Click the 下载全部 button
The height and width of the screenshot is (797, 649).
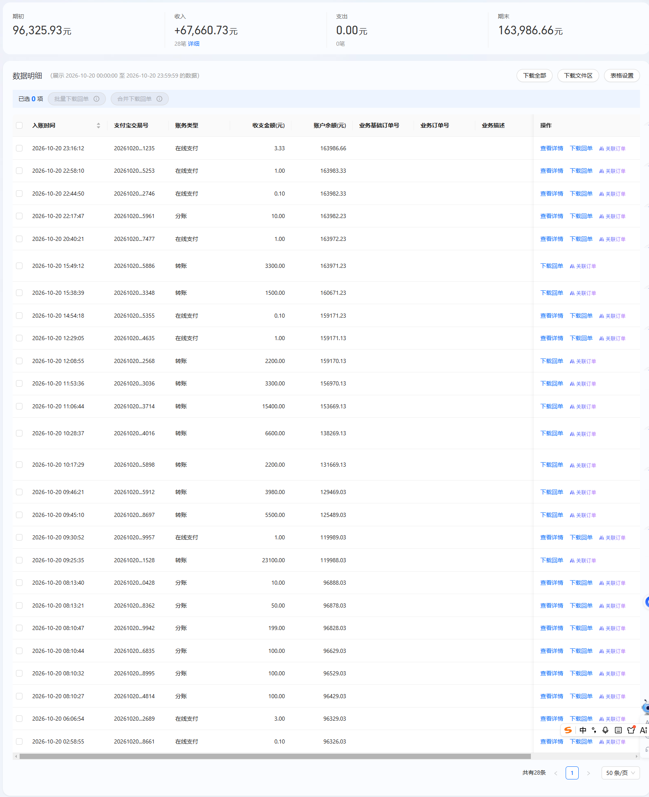[x=535, y=76]
